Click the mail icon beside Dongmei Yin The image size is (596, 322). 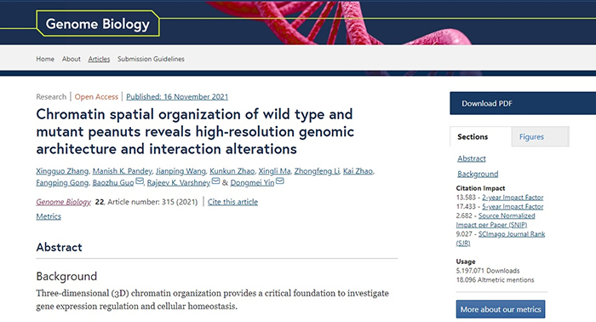280,181
